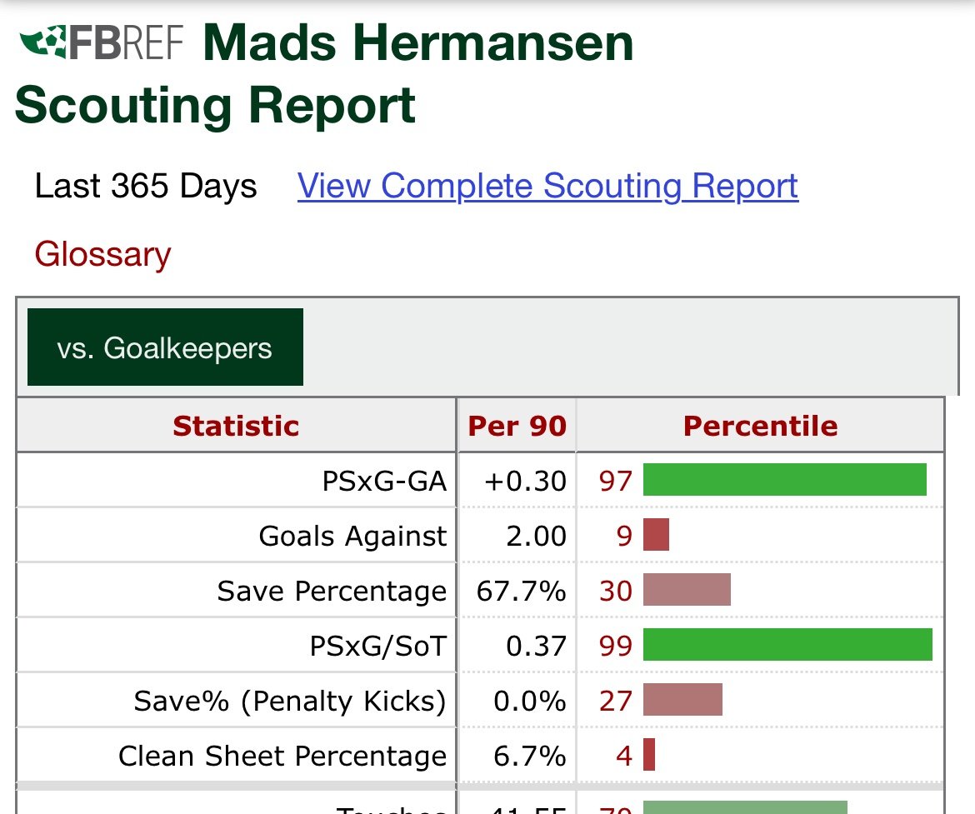Image resolution: width=975 pixels, height=814 pixels.
Task: Click the Save Percentage percentile bar
Action: point(687,590)
